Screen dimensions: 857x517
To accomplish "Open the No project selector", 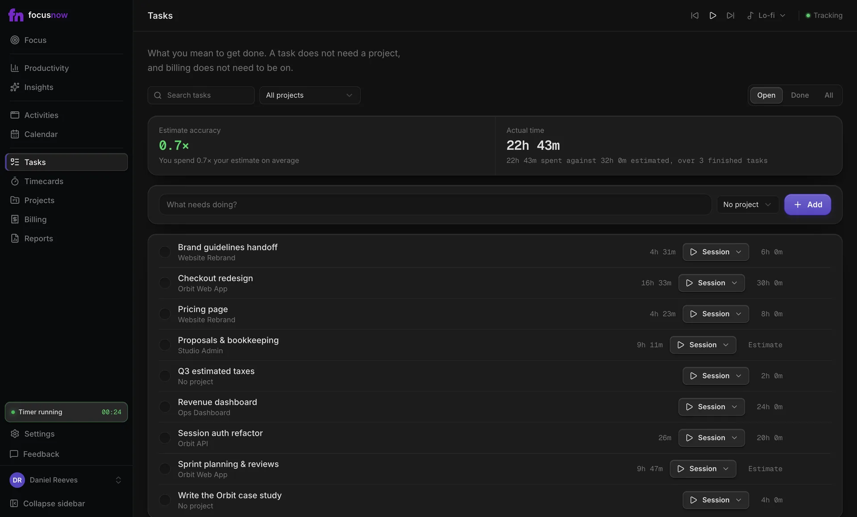I will click(x=748, y=205).
